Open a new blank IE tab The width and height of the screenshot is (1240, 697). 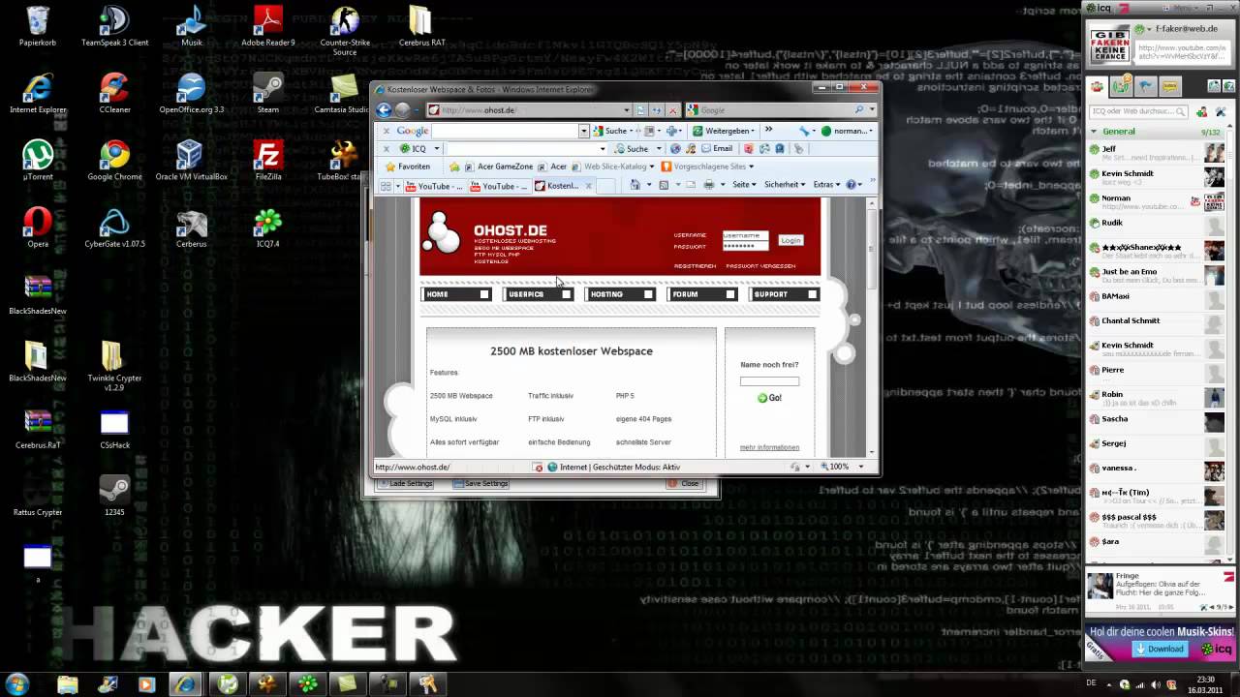(605, 186)
